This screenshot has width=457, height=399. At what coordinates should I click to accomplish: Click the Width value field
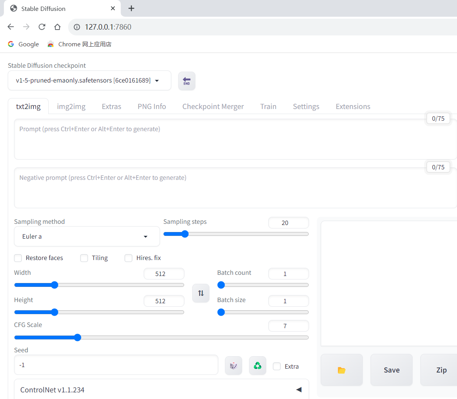[164, 274]
